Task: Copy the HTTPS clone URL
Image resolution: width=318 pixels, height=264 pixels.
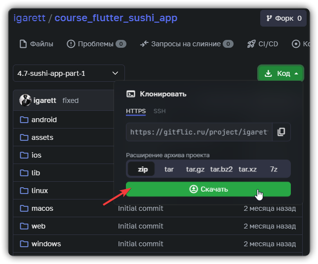Action: [x=281, y=132]
